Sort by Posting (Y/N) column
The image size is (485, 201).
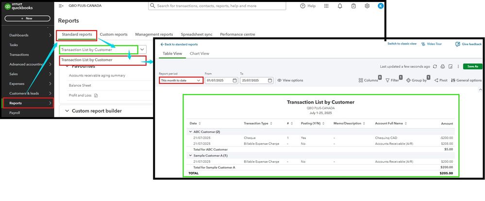pos(312,123)
